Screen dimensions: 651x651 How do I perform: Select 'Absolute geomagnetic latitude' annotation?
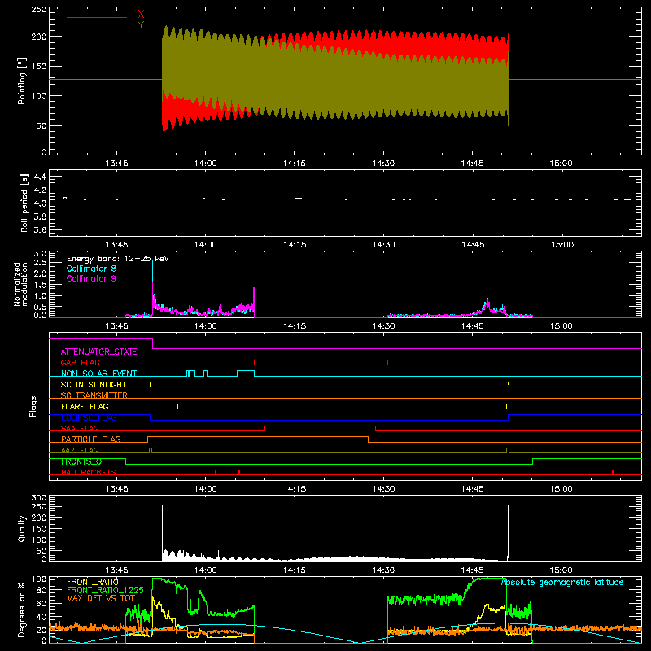click(x=562, y=582)
